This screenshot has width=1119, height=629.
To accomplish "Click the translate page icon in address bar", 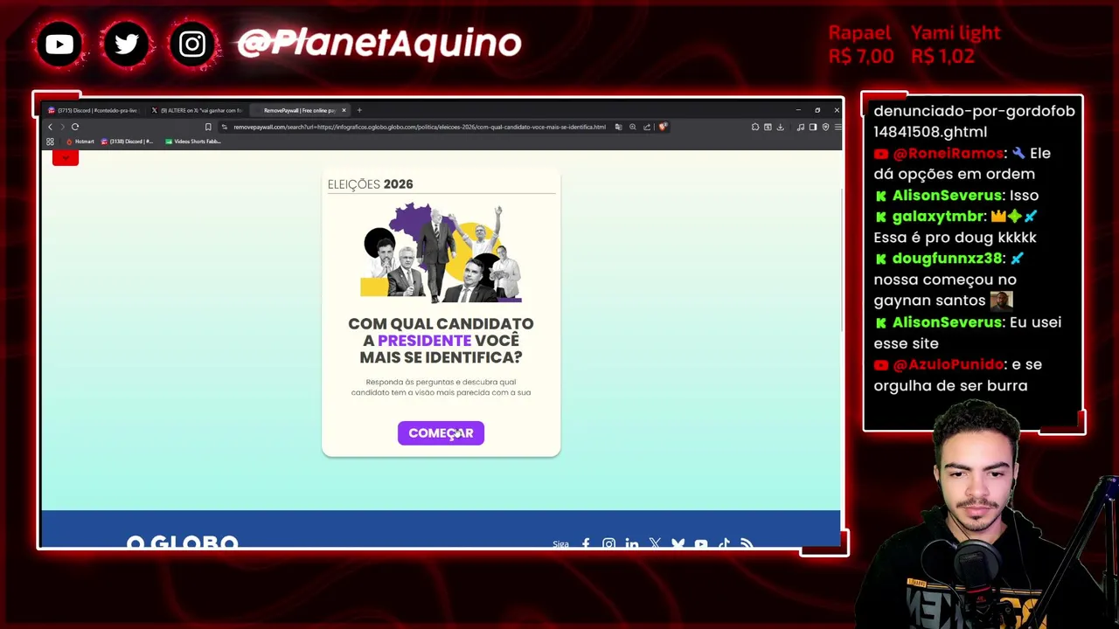I will (618, 127).
